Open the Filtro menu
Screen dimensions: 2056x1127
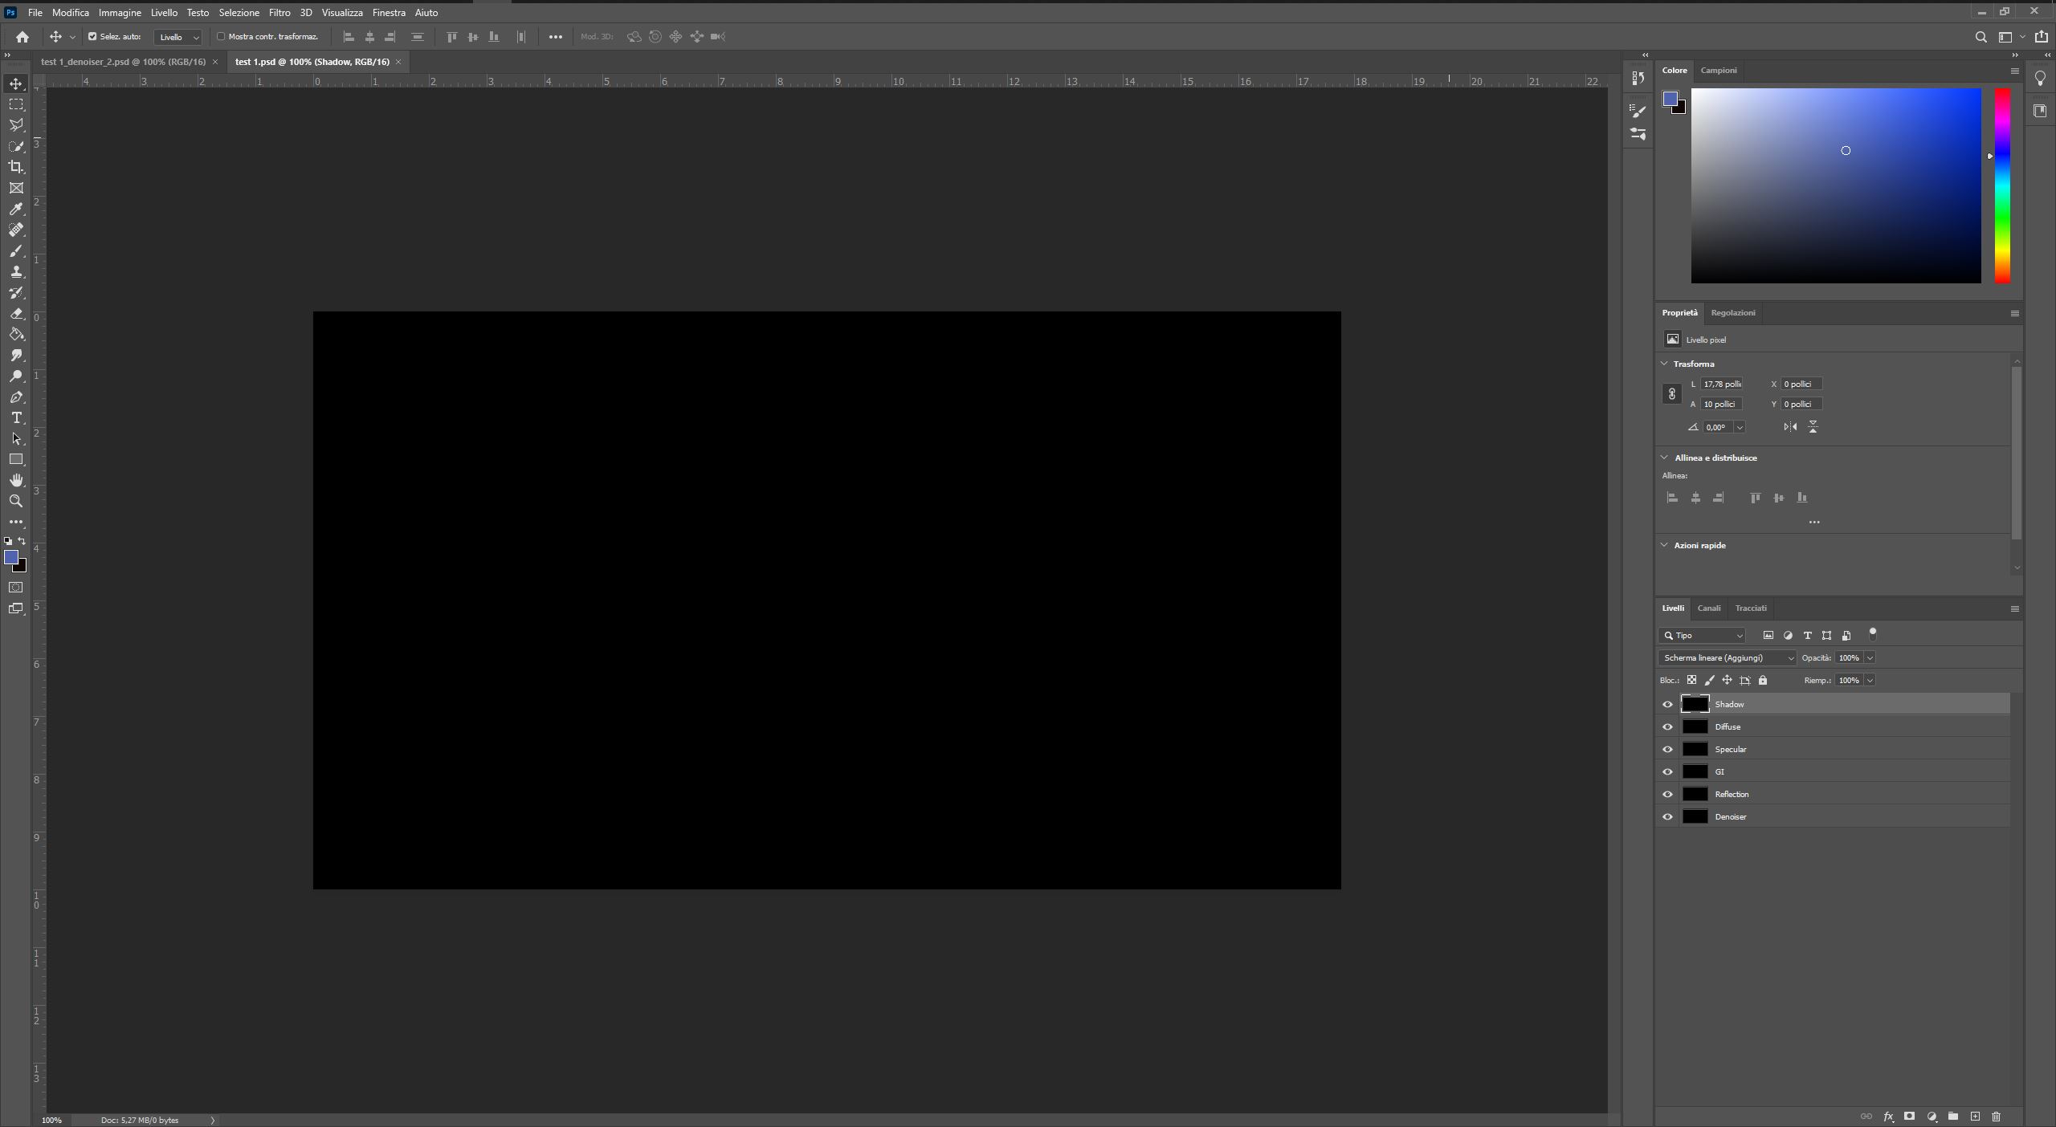click(x=279, y=13)
